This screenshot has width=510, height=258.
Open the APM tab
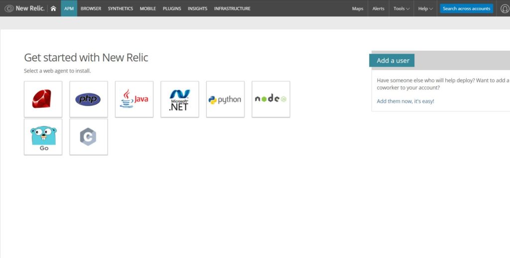click(x=69, y=8)
